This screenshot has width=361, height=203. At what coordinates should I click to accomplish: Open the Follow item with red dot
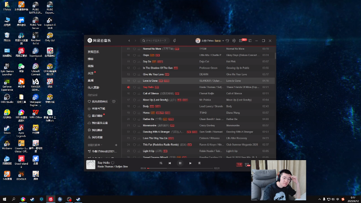92,73
